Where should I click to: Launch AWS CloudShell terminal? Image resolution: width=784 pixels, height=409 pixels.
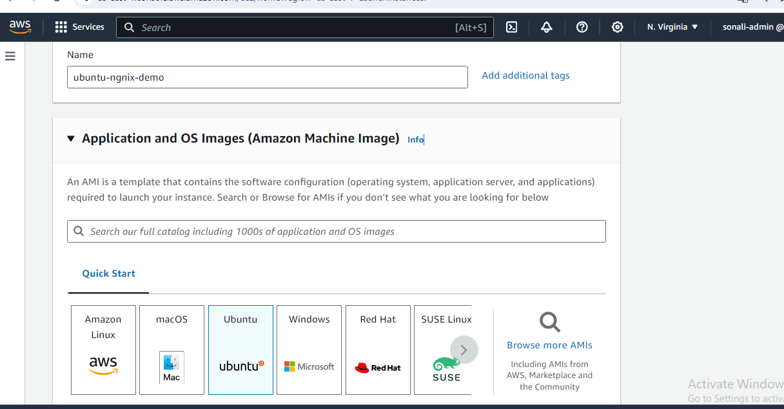(x=511, y=26)
